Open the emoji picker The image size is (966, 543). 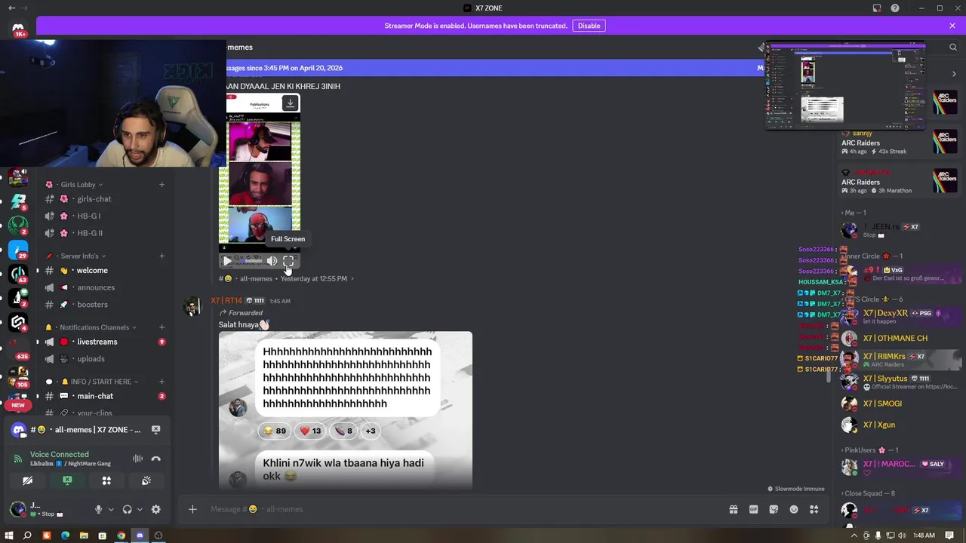794,509
